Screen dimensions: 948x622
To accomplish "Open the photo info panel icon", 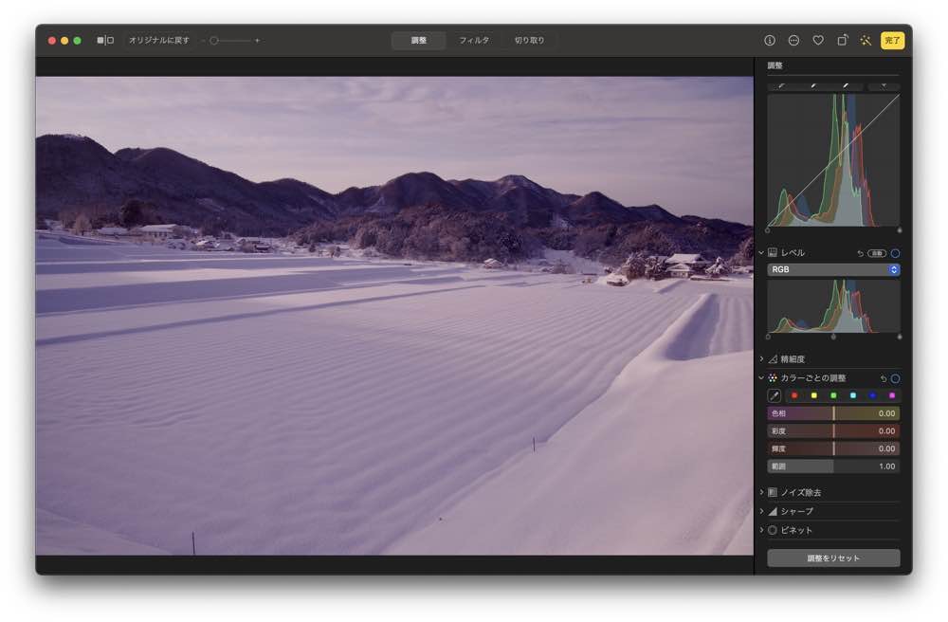I will click(770, 41).
